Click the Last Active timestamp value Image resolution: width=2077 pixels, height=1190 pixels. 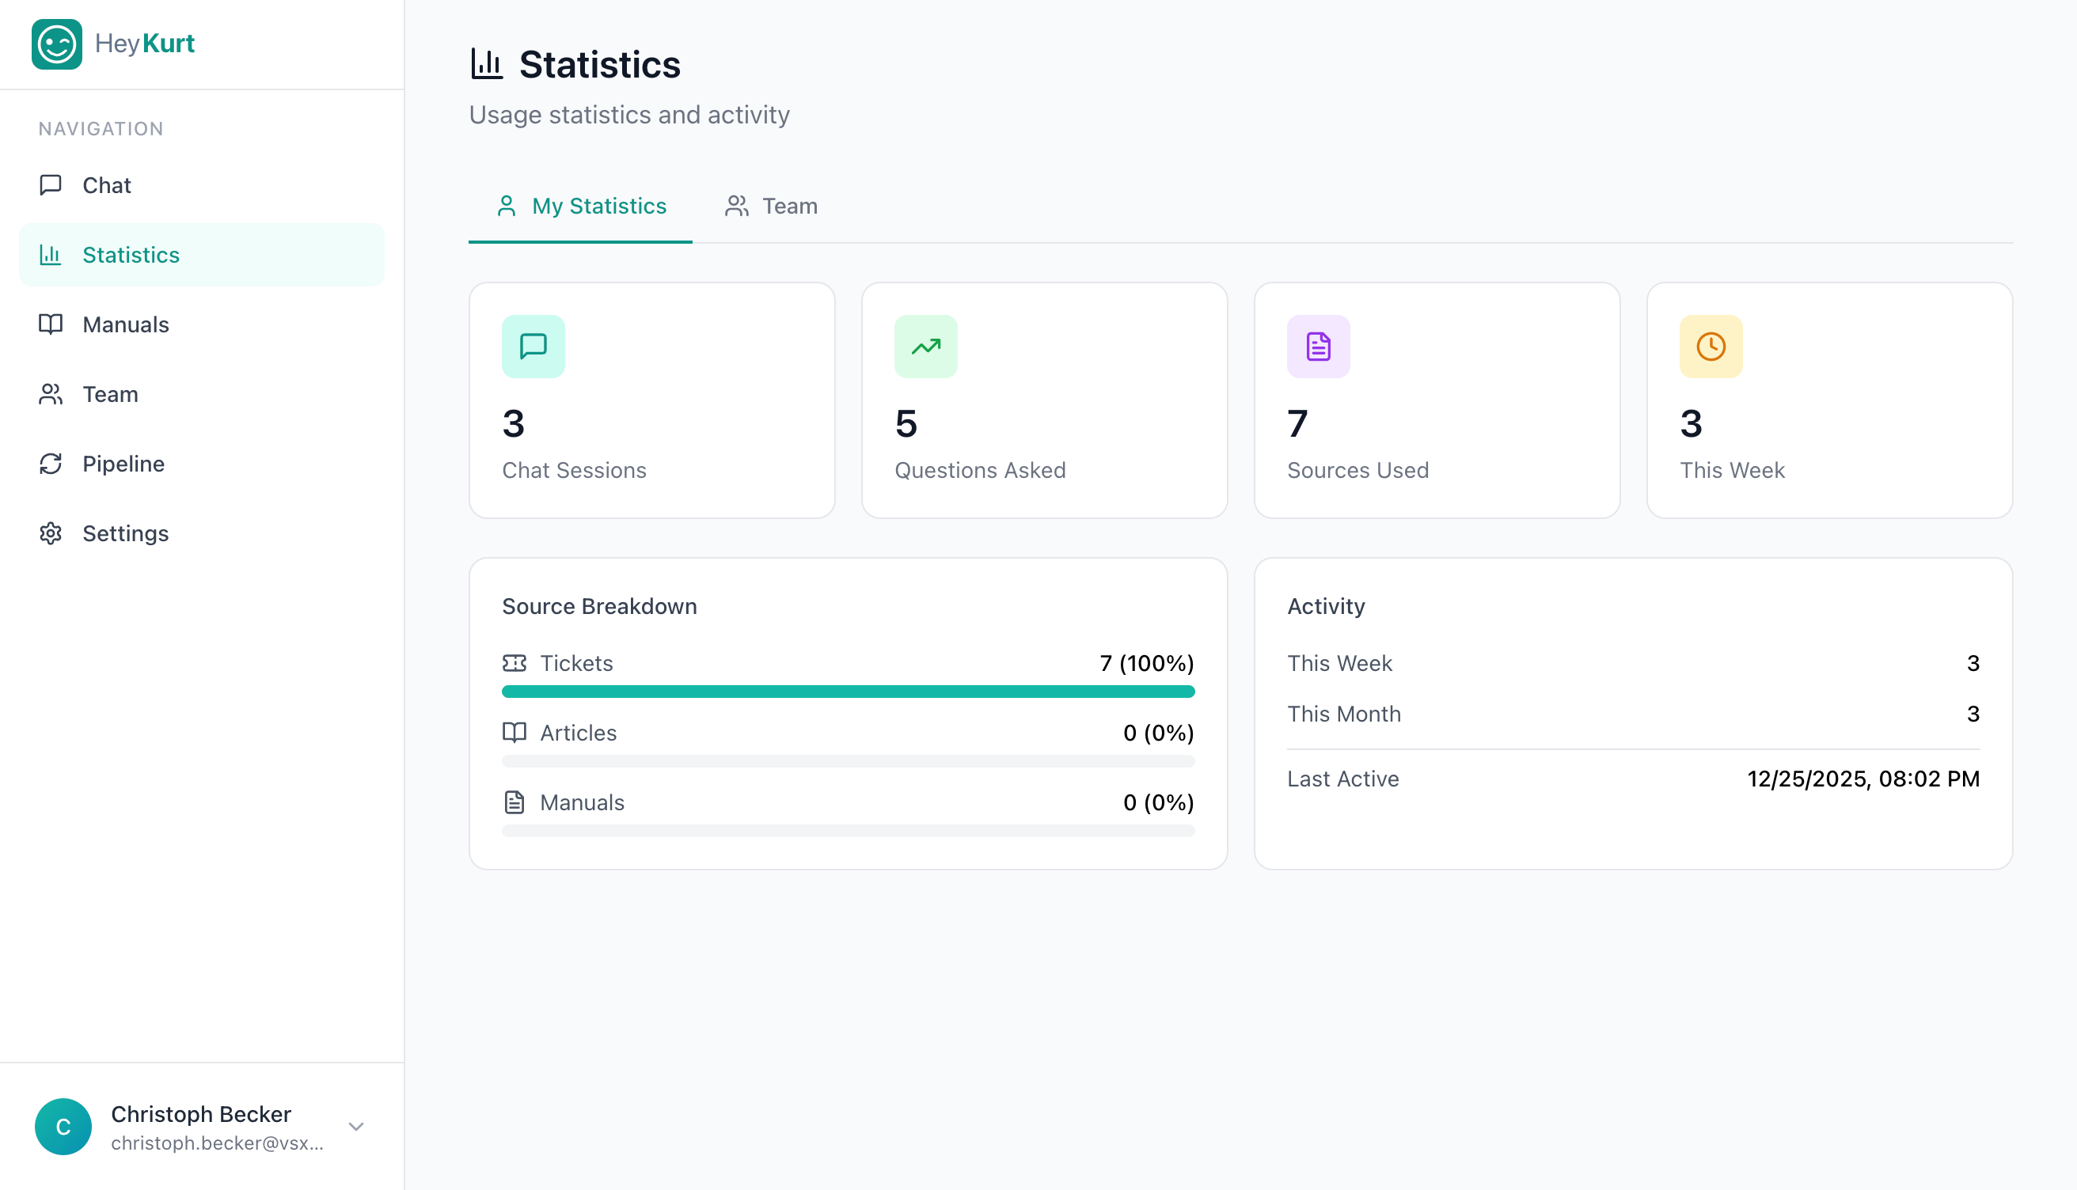(1865, 778)
